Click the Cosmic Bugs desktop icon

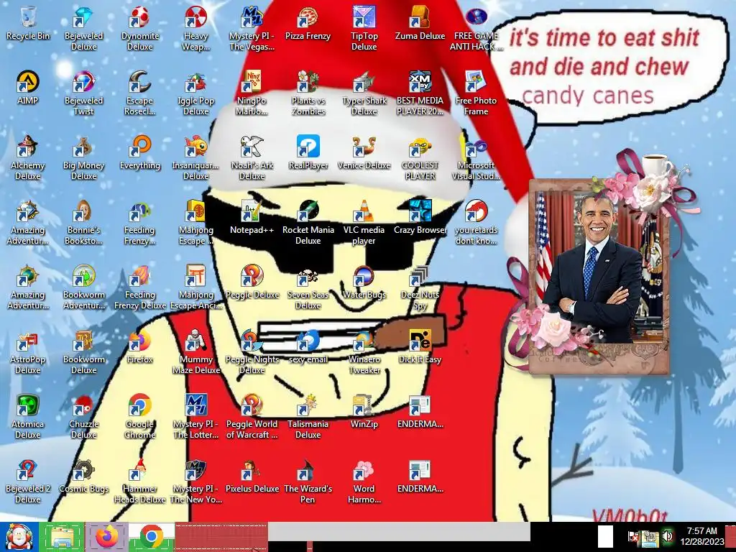[83, 477]
